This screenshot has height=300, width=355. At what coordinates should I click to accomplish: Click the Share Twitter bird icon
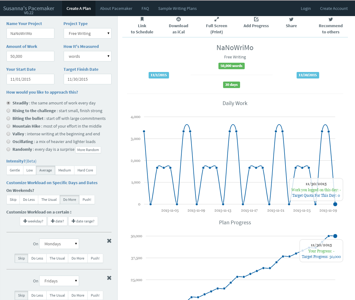tap(291, 19)
